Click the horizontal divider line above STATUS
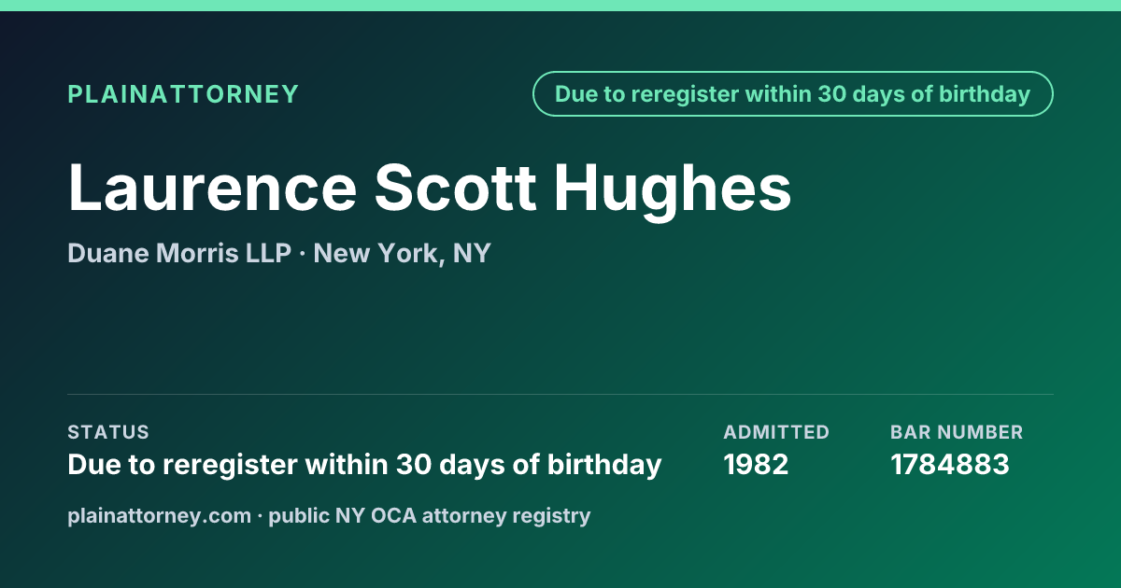Screen dimensions: 1121x588 pyautogui.click(x=560, y=394)
